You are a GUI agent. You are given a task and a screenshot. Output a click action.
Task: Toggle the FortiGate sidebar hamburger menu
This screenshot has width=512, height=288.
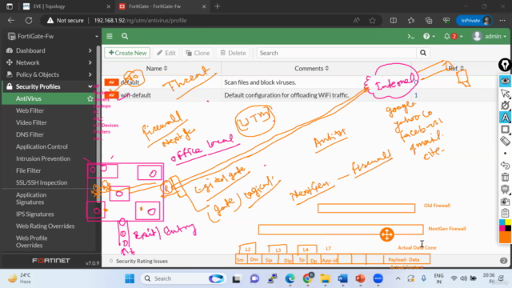click(x=110, y=36)
